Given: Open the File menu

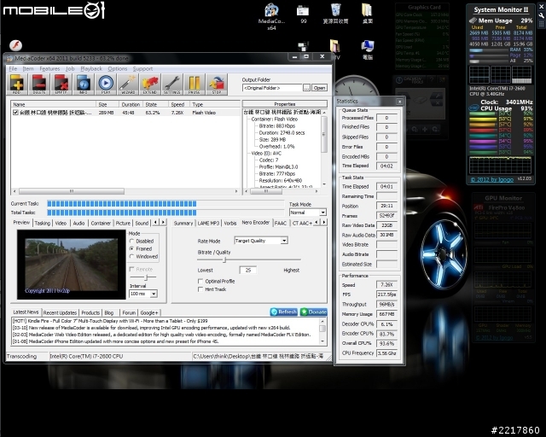Looking at the screenshot, I should click(13, 68).
